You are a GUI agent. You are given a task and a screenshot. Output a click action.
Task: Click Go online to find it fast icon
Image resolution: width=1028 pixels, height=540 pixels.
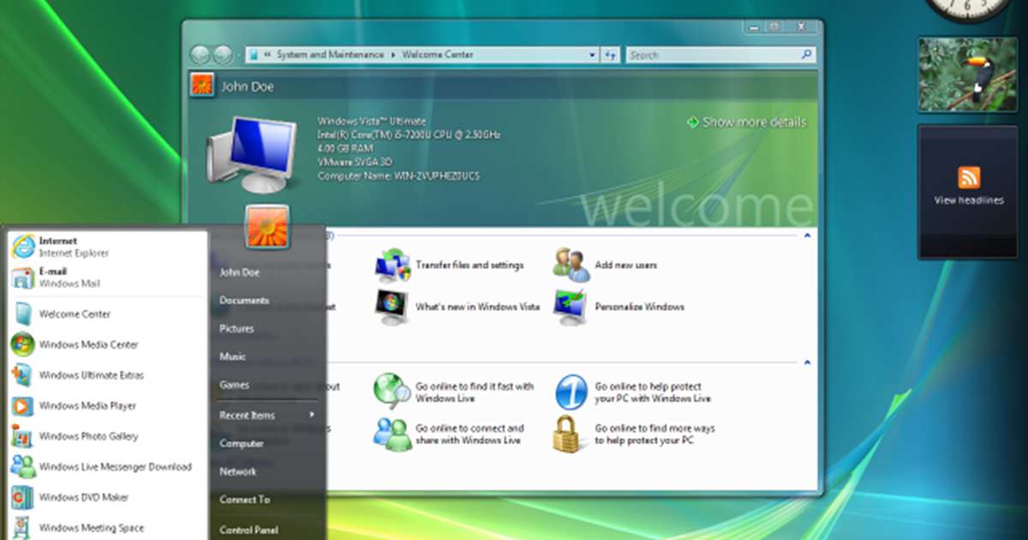click(x=392, y=392)
